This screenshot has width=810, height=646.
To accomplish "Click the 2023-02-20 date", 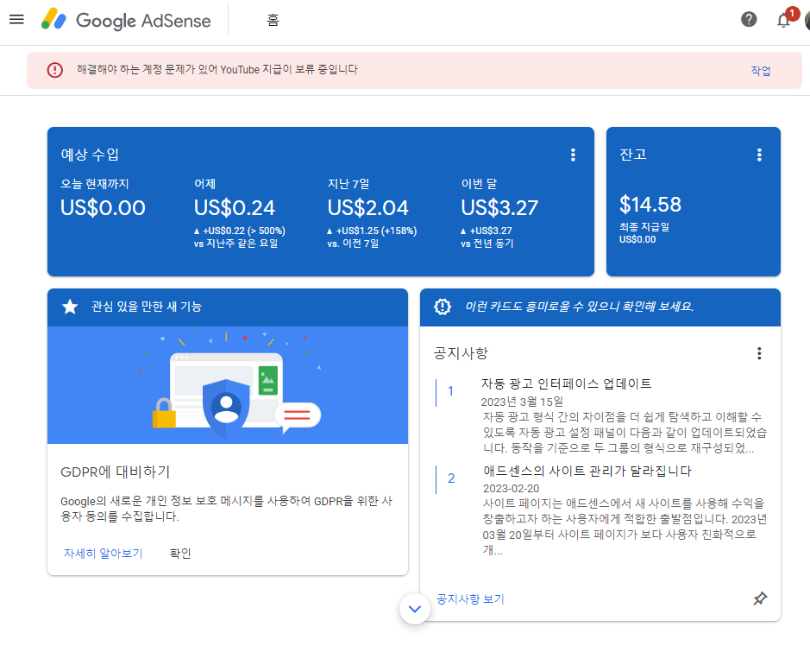I will pyautogui.click(x=511, y=489).
